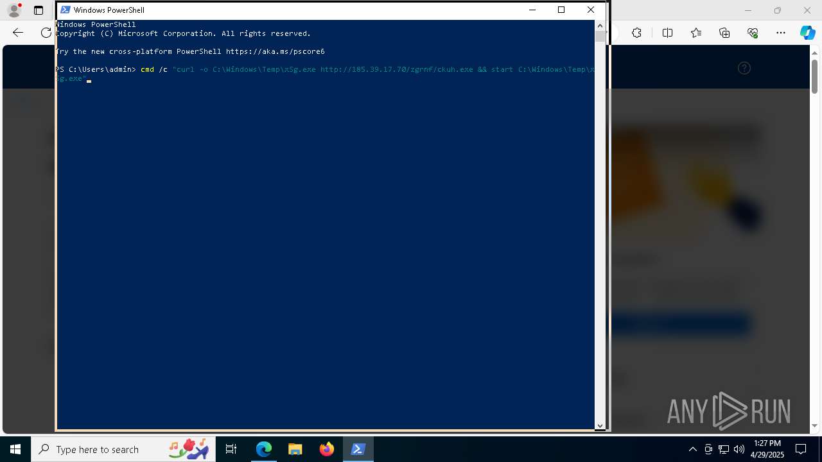Refresh the Edge page
The width and height of the screenshot is (822, 462).
coord(46,33)
